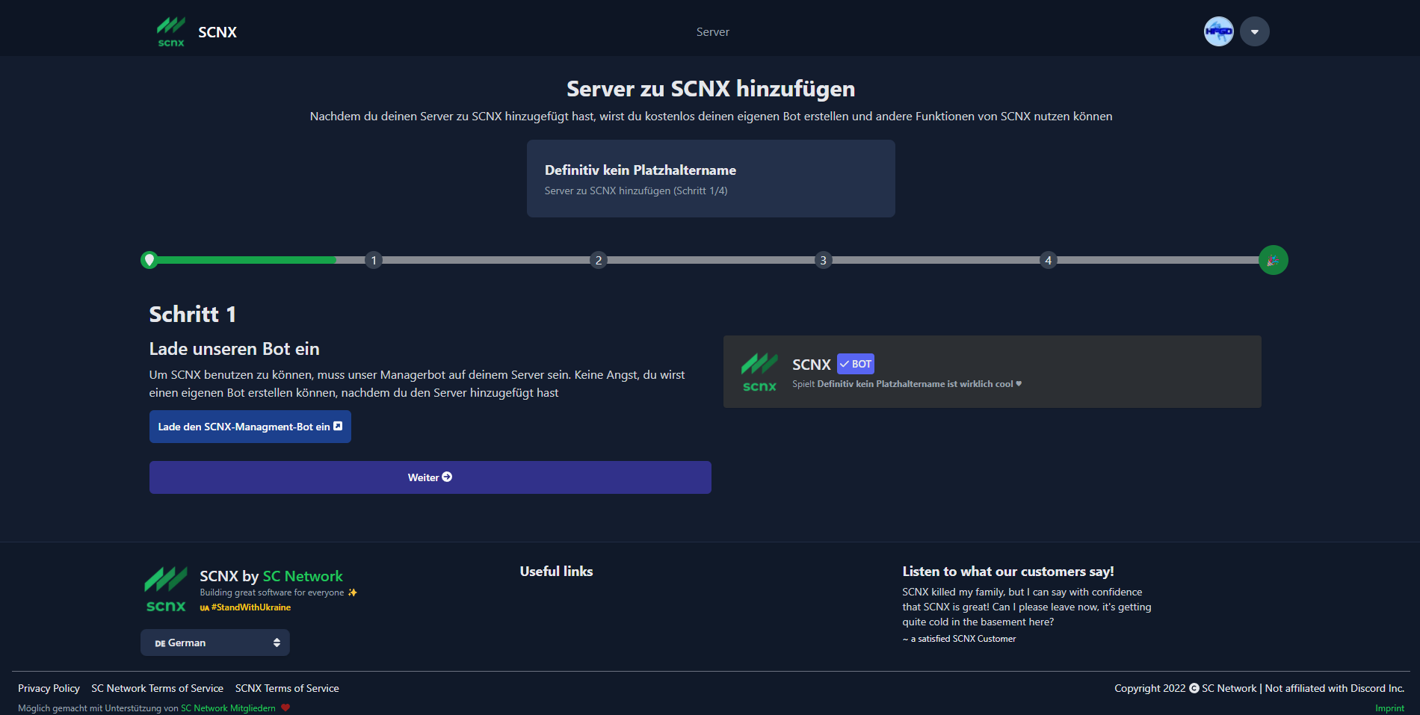The image size is (1420, 715).
Task: Open the user avatar in the top bar
Action: tap(1219, 31)
